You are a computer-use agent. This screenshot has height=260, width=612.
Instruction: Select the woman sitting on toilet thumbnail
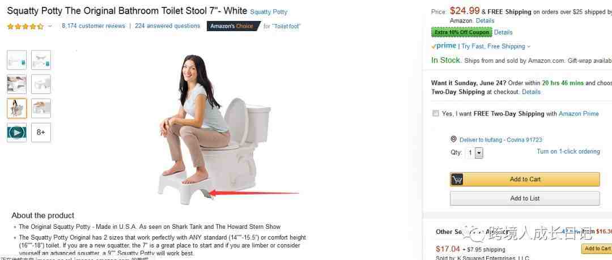tap(17, 108)
